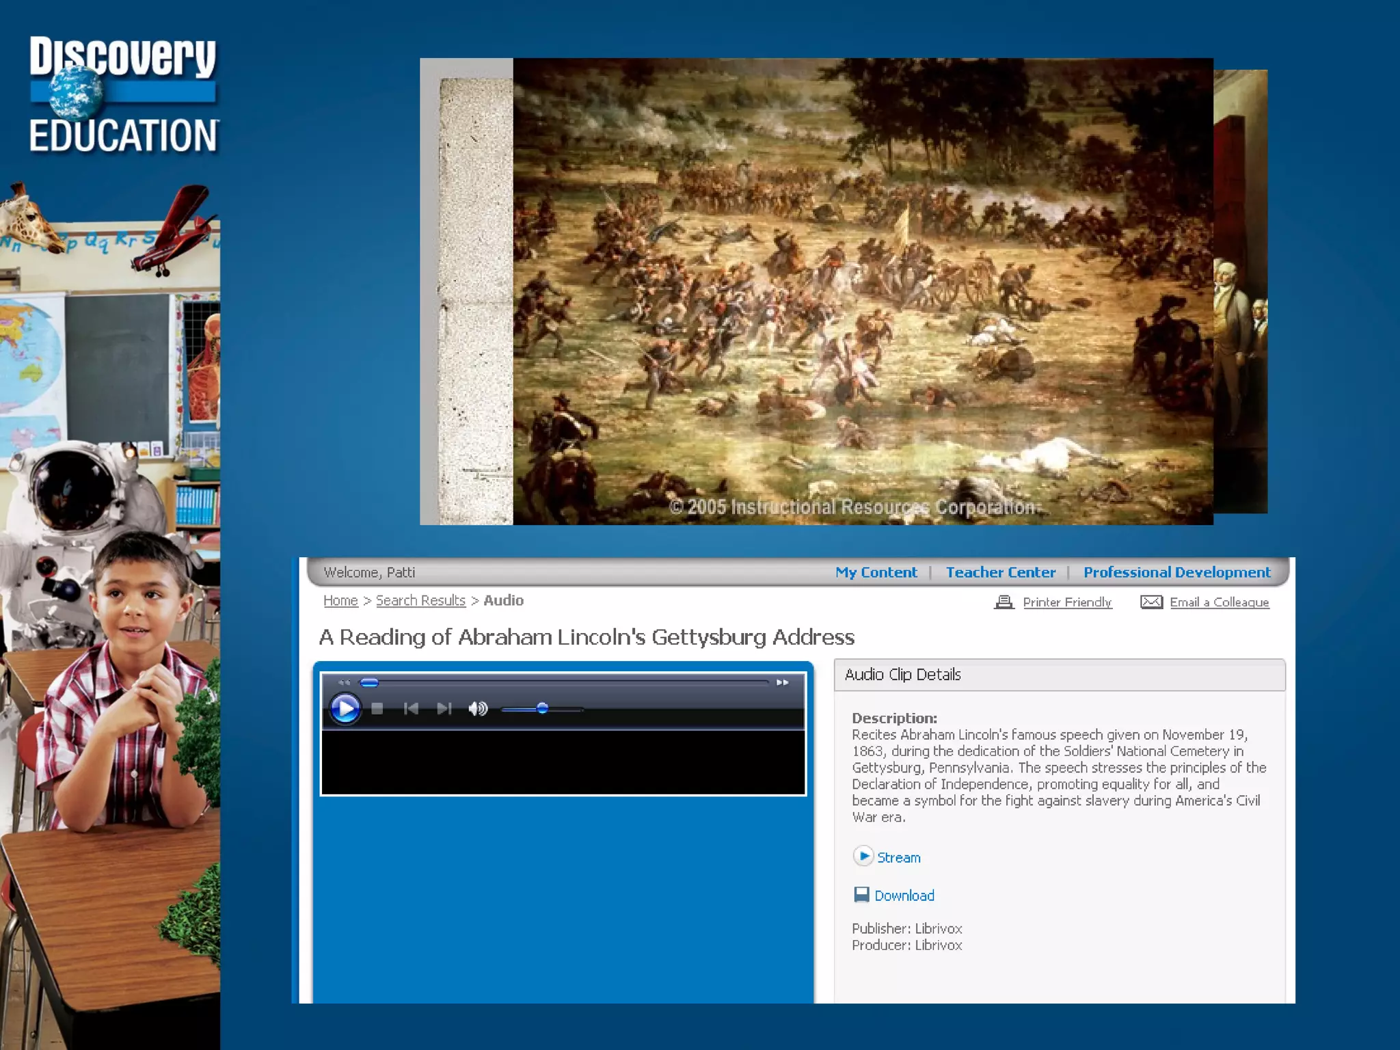Click the playback seek bar handle
Image resolution: width=1400 pixels, height=1050 pixels.
point(369,682)
